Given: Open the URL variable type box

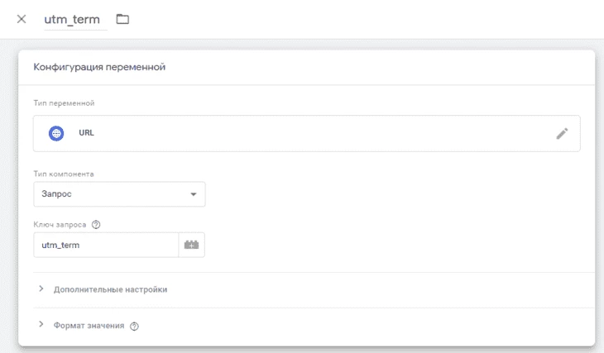Looking at the screenshot, I should tap(307, 133).
